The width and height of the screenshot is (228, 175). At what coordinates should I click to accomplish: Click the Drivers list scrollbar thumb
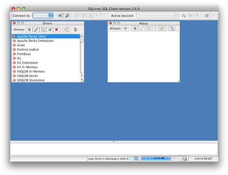coord(82,39)
